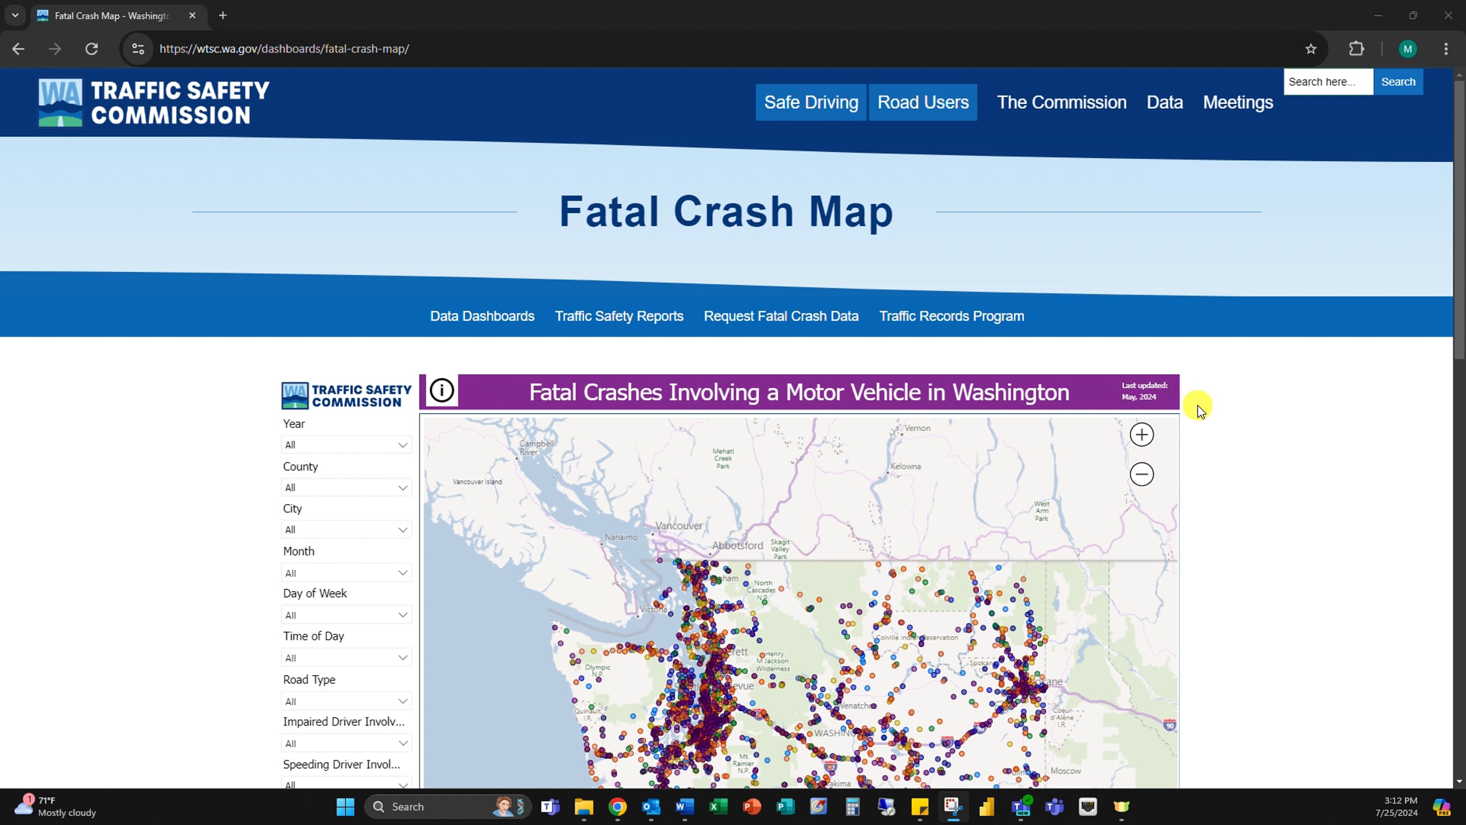The image size is (1466, 825).
Task: Zoom out using the map minus icon
Action: tap(1141, 474)
